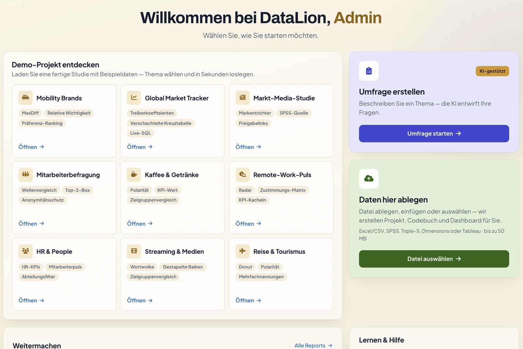Click the SPSS-Quelle tag
Screen dimensions: 523x349
point(294,113)
